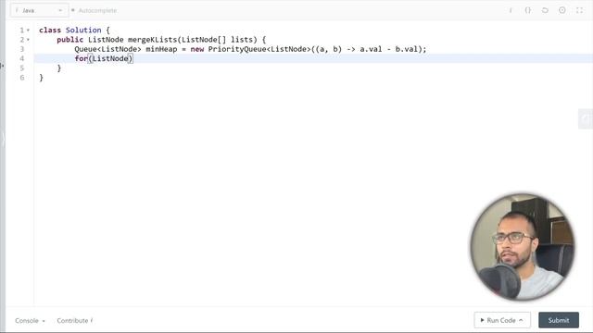This screenshot has width=593, height=333.
Task: Click line number 4 in the gutter
Action: [x=22, y=58]
